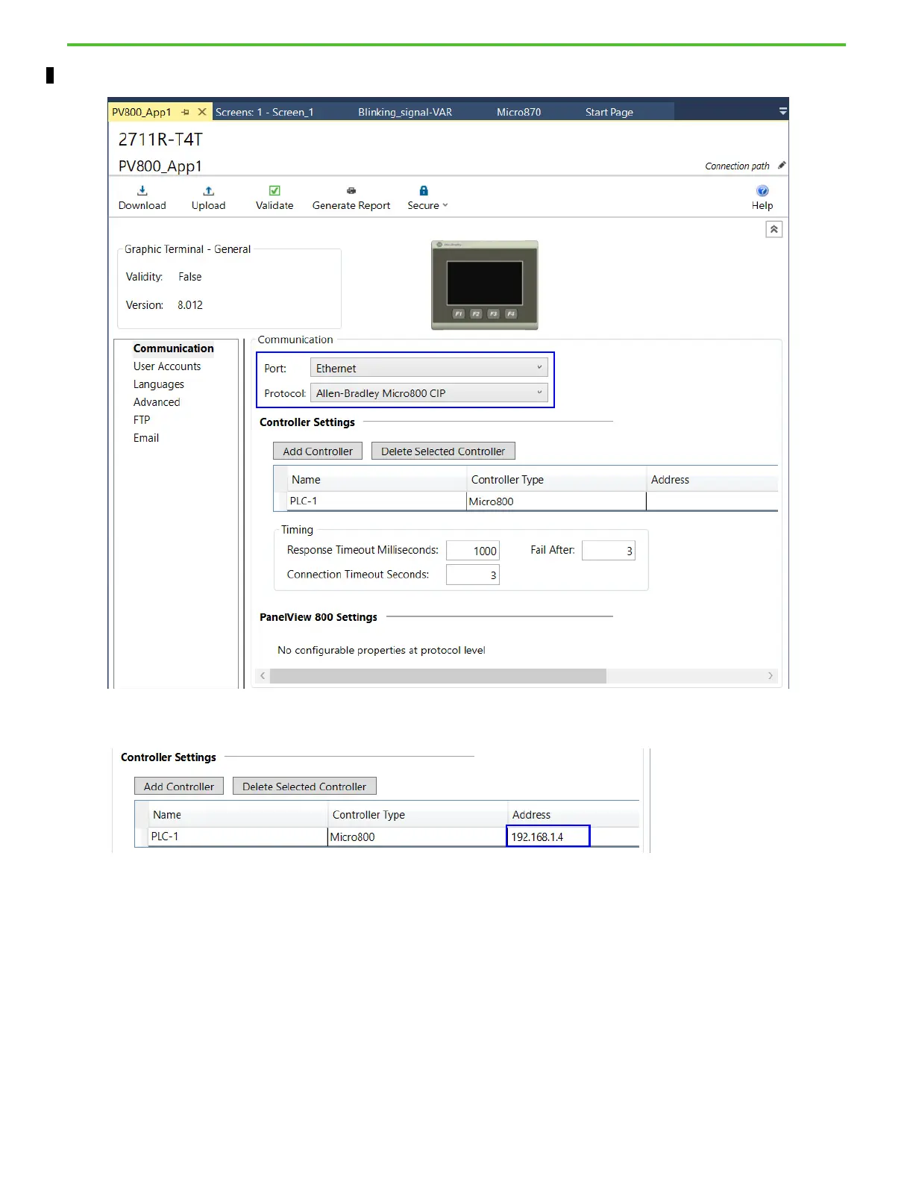
Task: Switch to Screens: 1 - Screen_1 tab
Action: pos(265,112)
